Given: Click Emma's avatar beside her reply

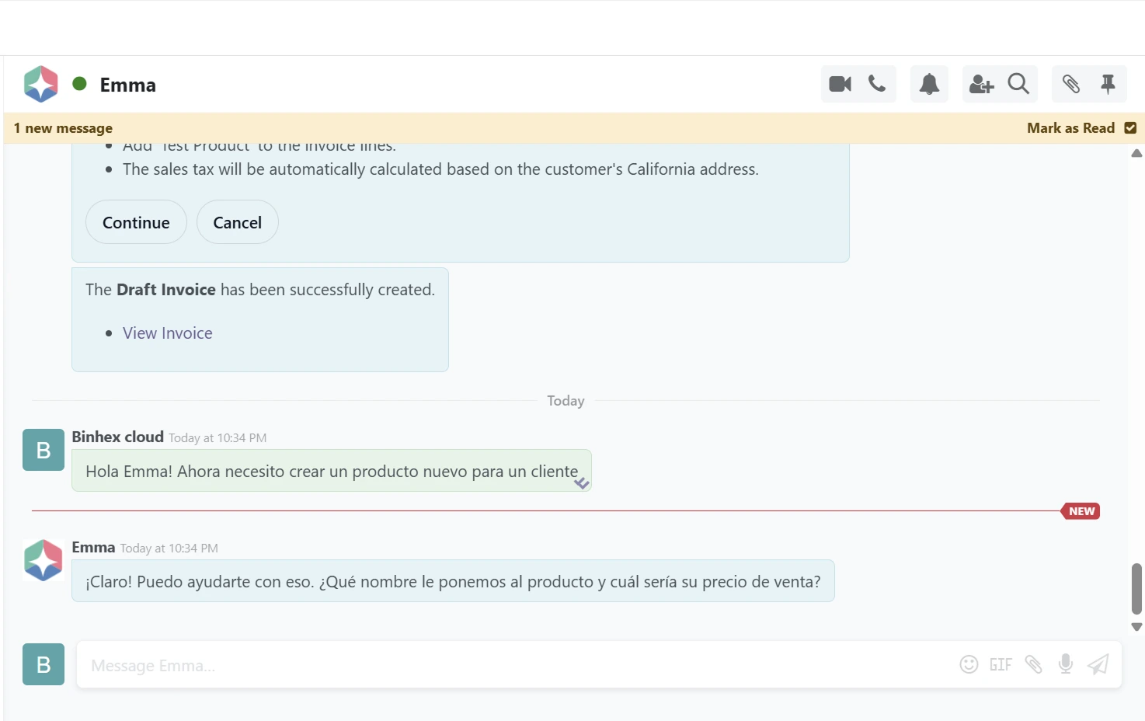Looking at the screenshot, I should 44,560.
